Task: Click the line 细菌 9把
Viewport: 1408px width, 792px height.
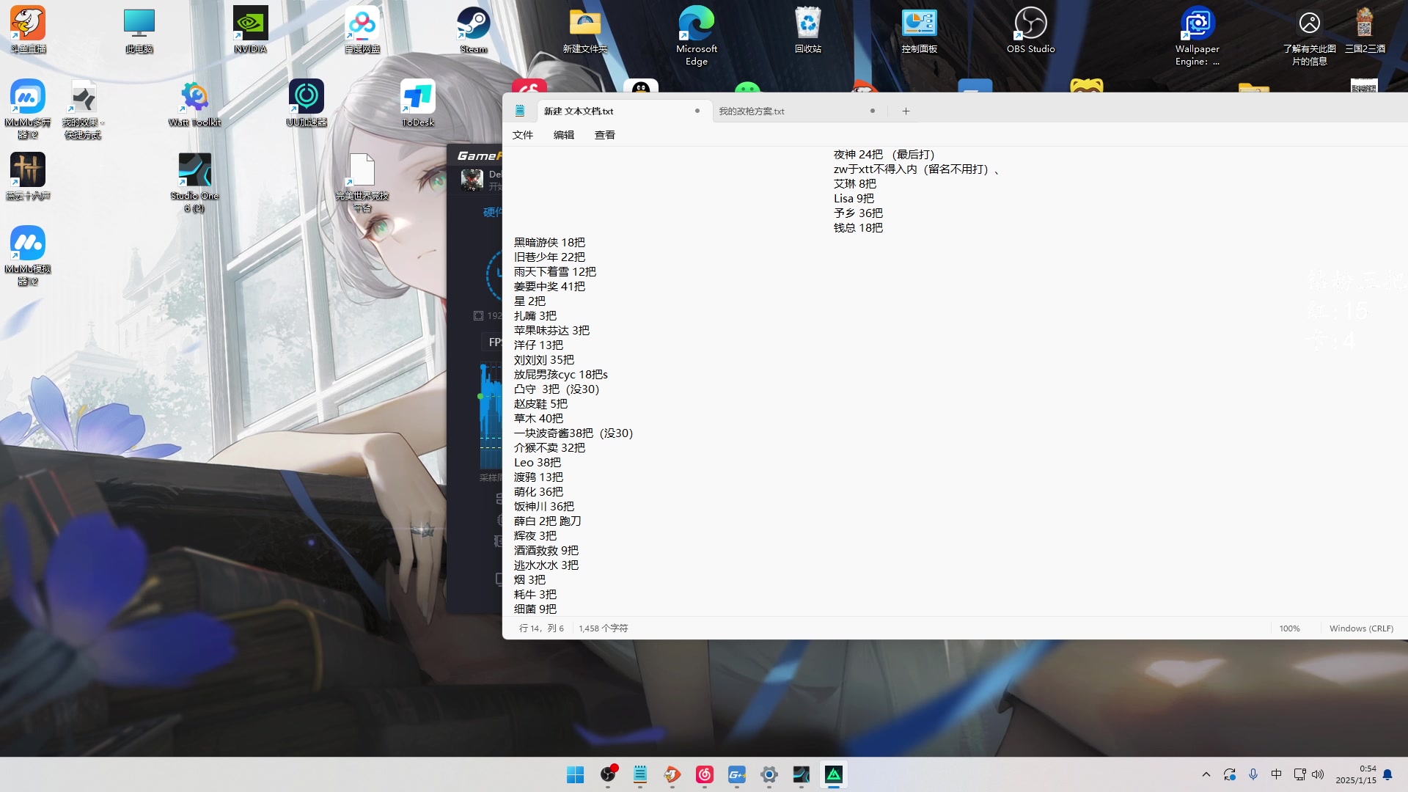Action: tap(535, 609)
